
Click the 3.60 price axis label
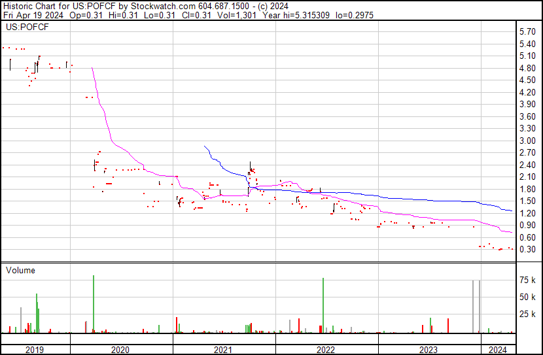coord(528,116)
